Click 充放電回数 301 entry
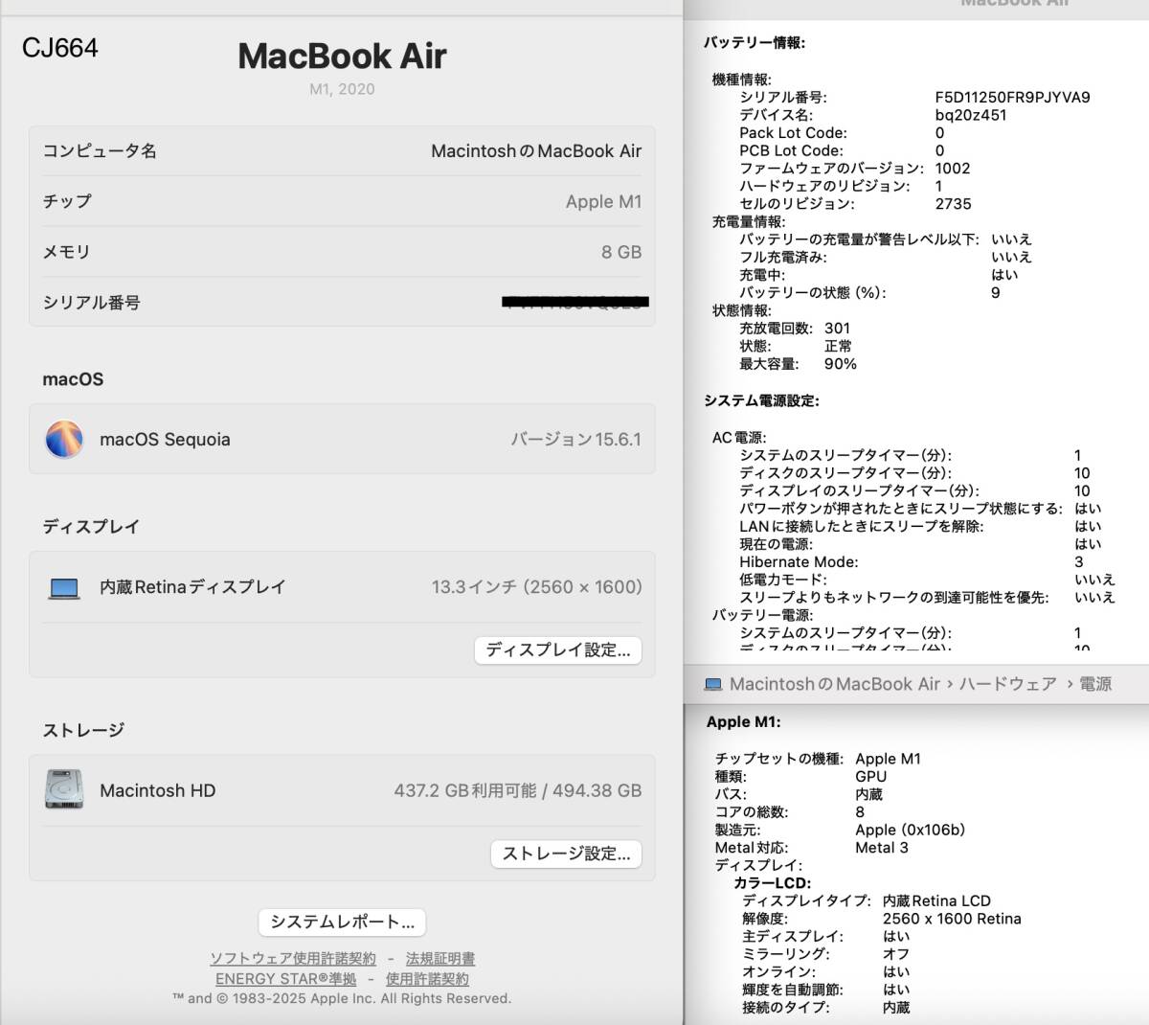The height and width of the screenshot is (1025, 1149). [x=795, y=328]
